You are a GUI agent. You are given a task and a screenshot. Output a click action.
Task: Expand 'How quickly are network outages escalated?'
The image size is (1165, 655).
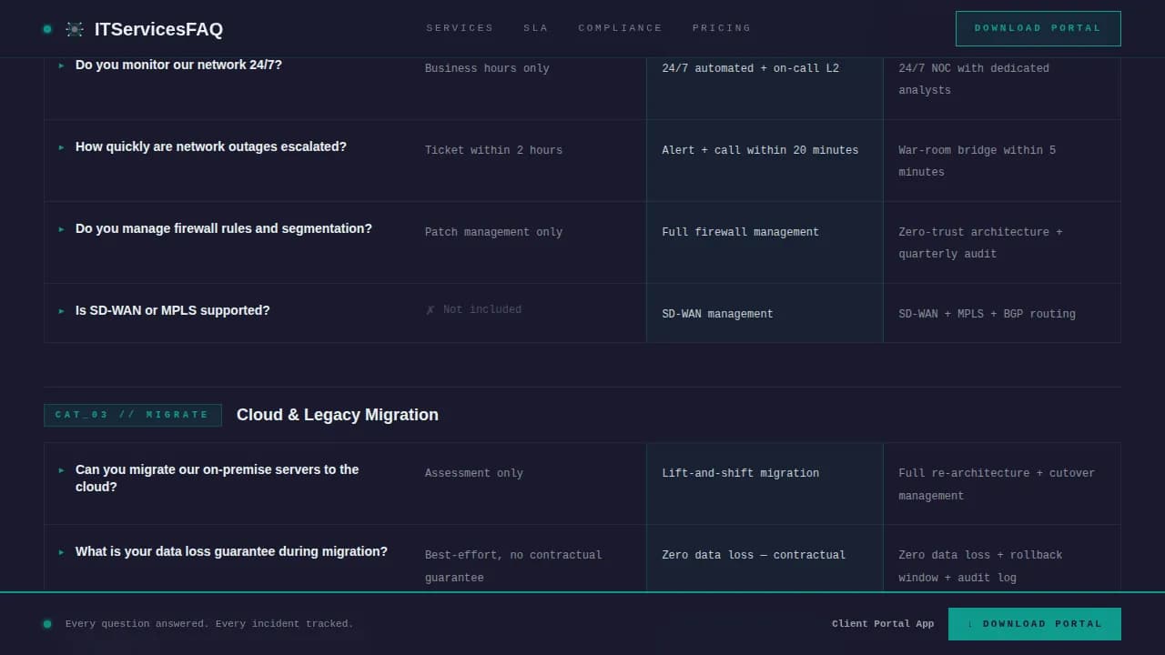[211, 146]
